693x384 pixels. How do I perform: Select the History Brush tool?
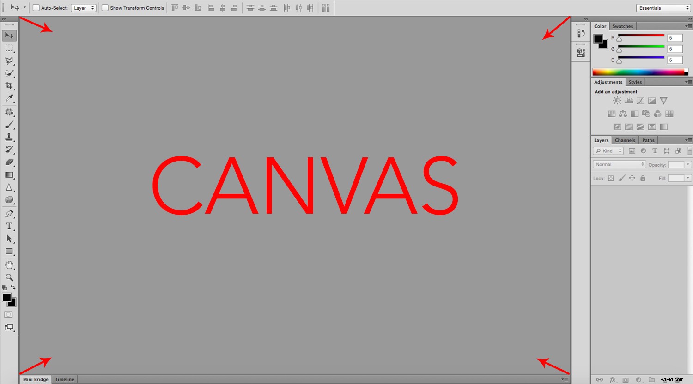(9, 150)
